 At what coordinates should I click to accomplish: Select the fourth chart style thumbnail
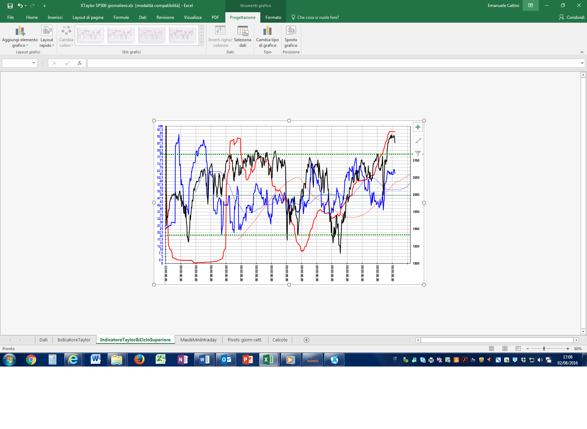pos(183,35)
